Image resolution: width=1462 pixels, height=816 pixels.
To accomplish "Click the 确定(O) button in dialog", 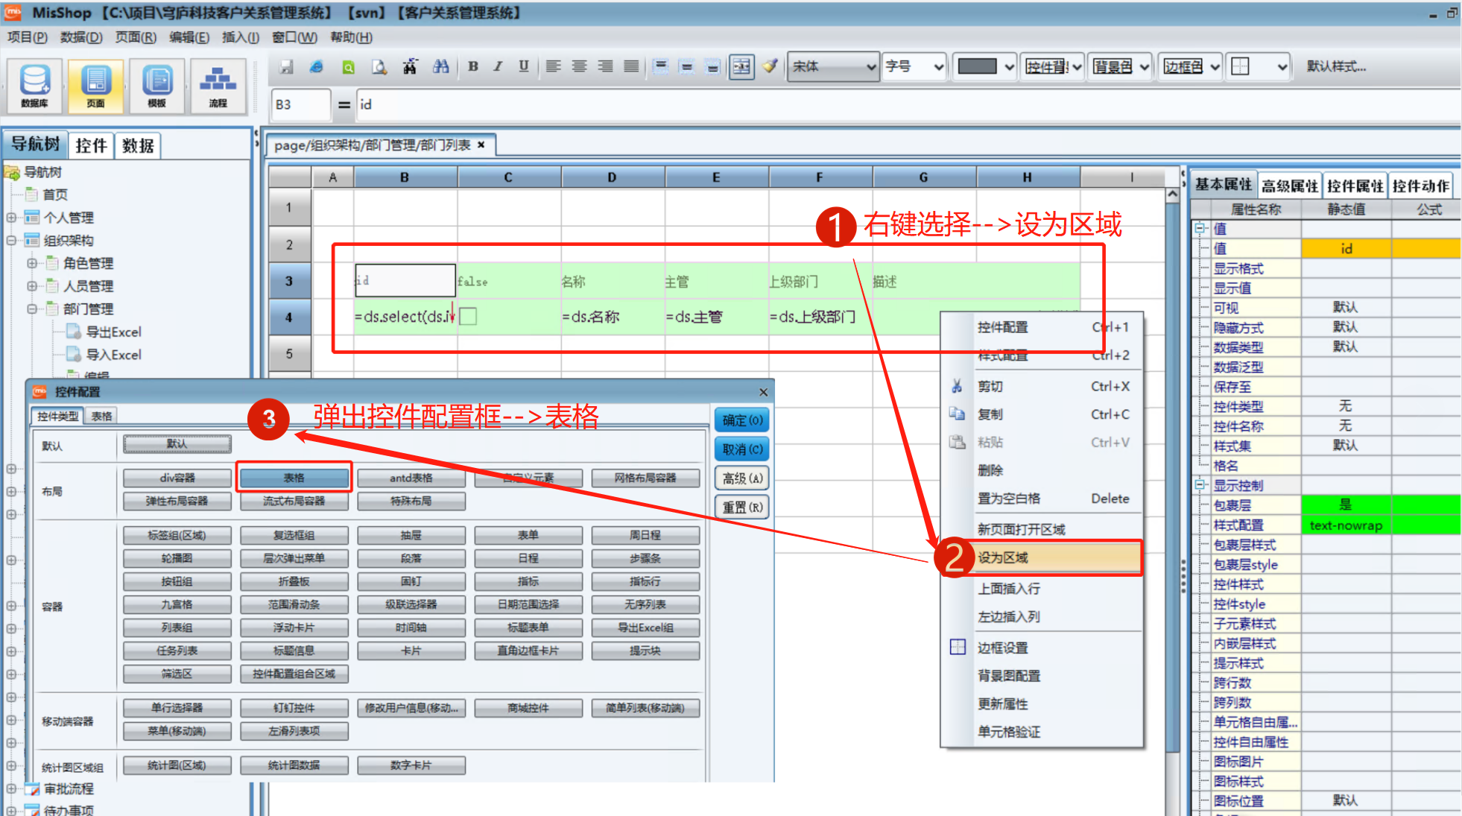I will [742, 420].
